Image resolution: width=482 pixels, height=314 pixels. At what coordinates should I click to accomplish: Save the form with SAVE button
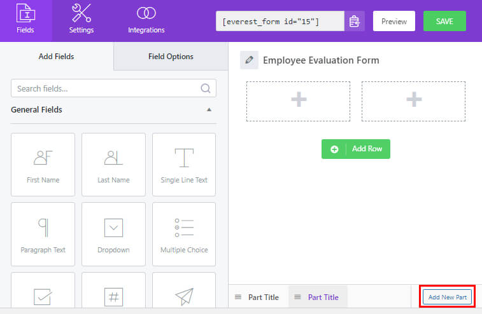pyautogui.click(x=444, y=21)
